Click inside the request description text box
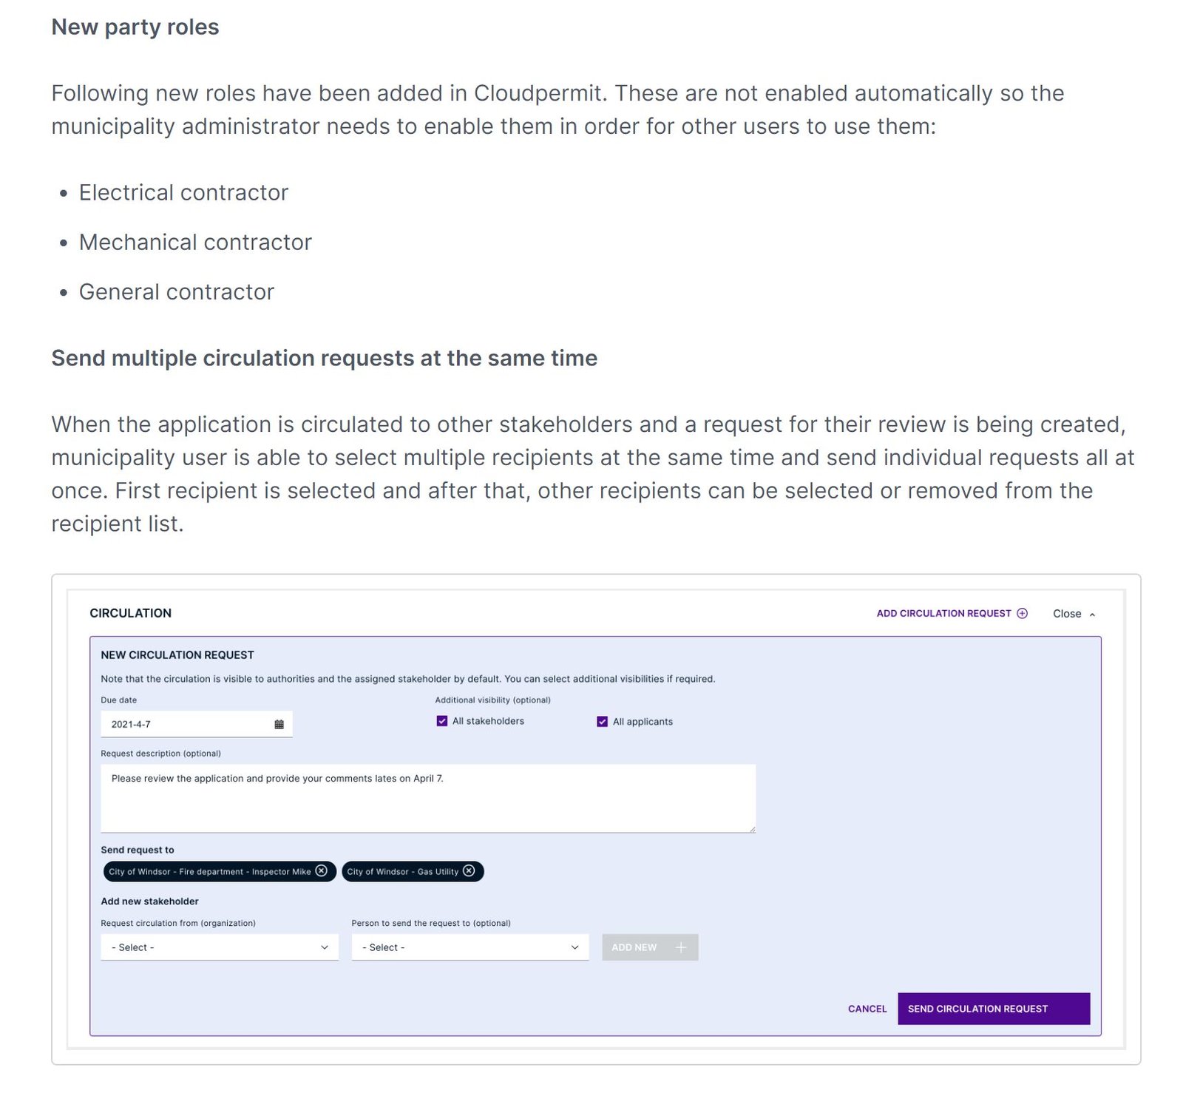The height and width of the screenshot is (1093, 1183). pyautogui.click(x=427, y=797)
